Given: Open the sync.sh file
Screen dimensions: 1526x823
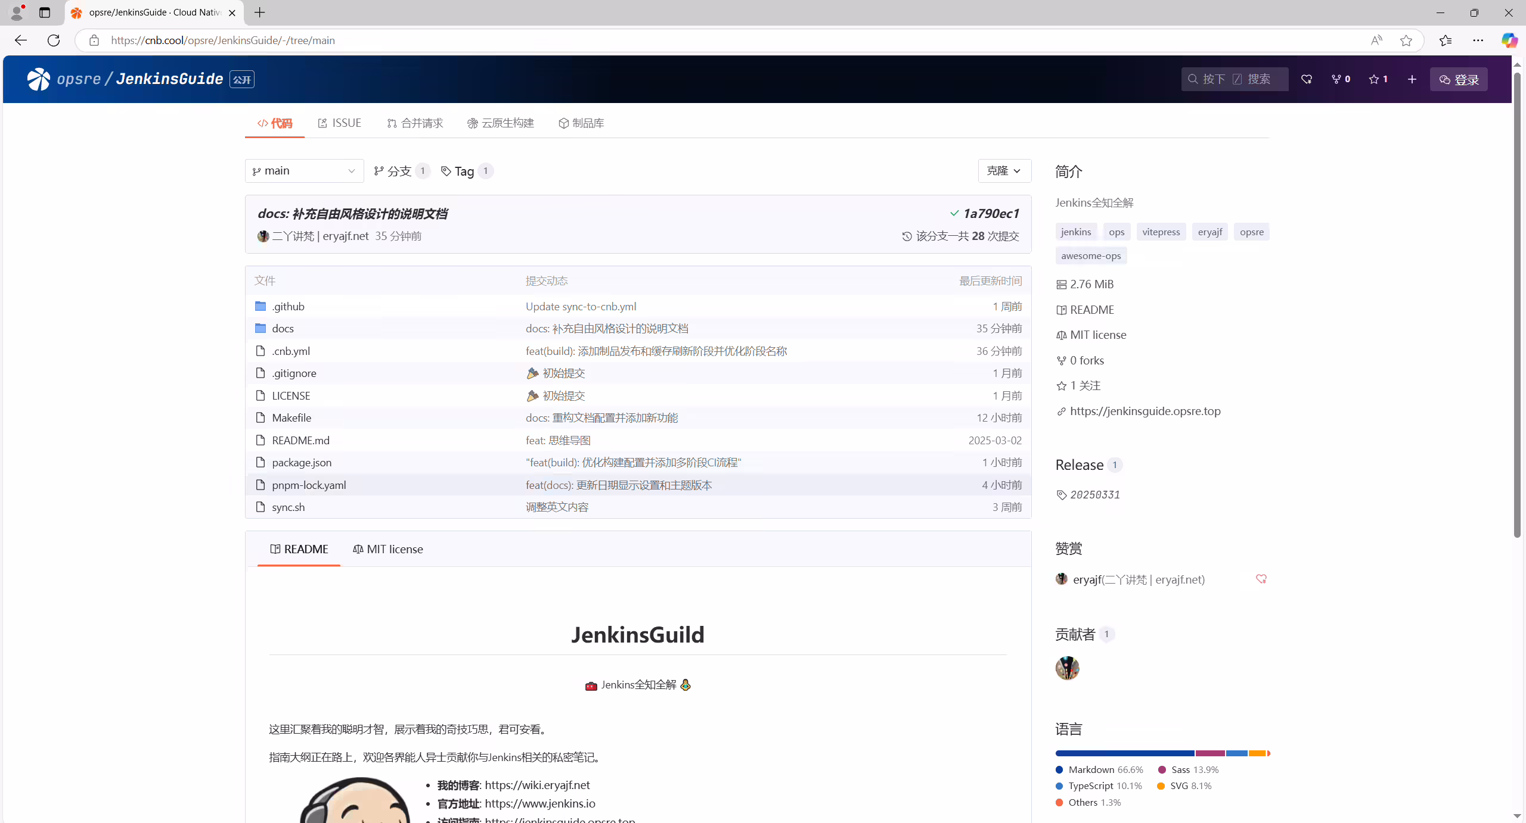Looking at the screenshot, I should pos(289,507).
